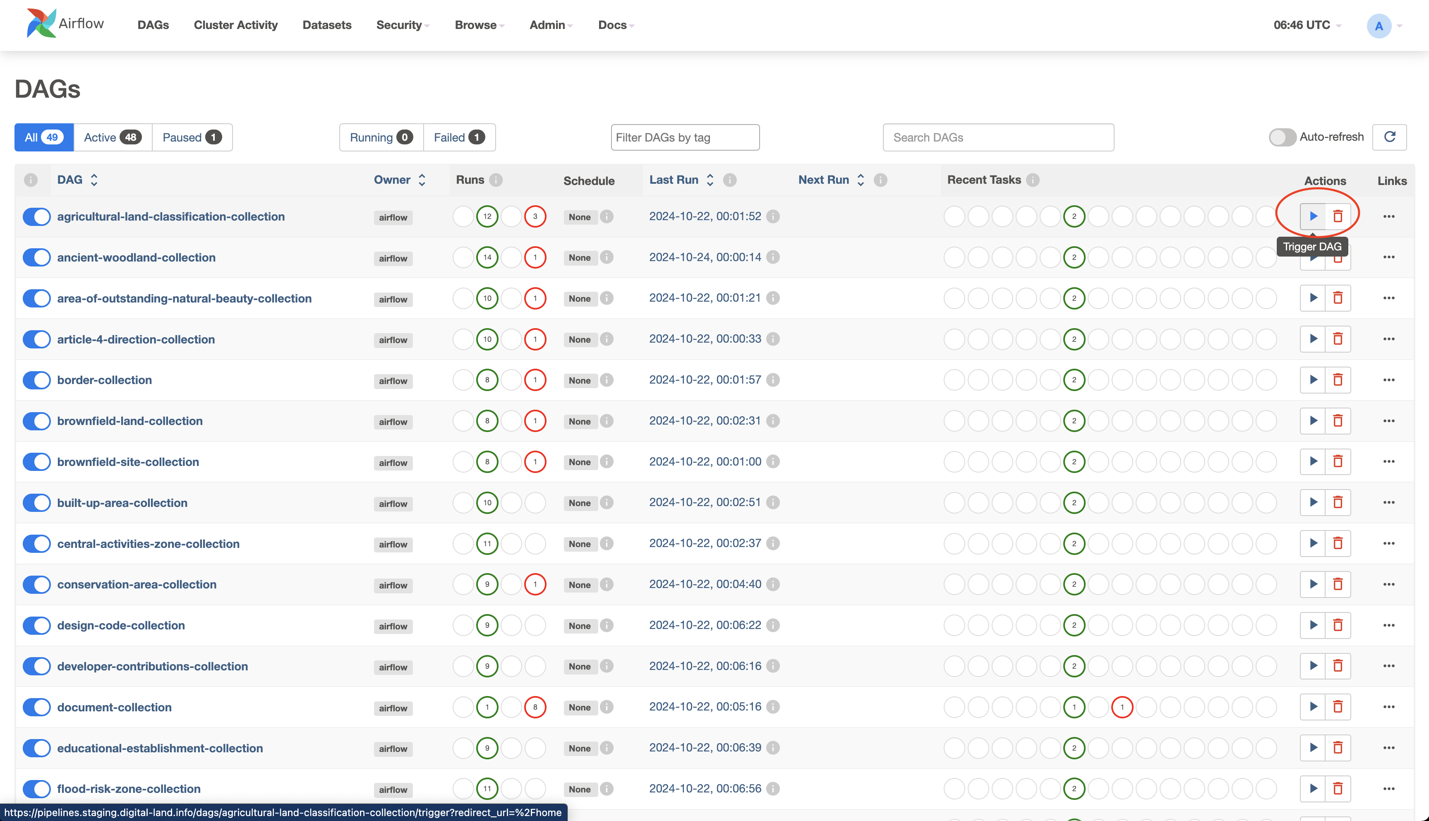Open the Datasets page
The image size is (1429, 821).
(x=327, y=25)
